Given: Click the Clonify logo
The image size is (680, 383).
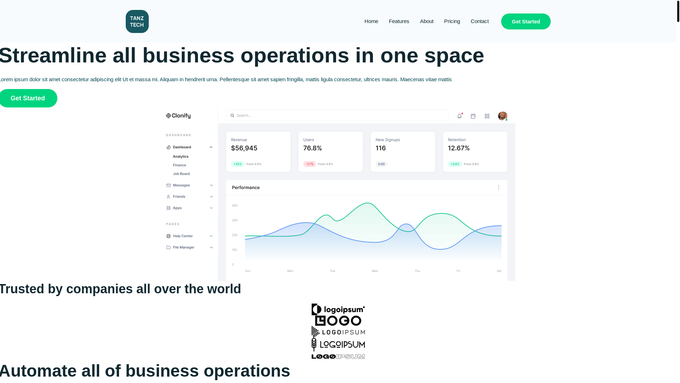Looking at the screenshot, I should 178,116.
